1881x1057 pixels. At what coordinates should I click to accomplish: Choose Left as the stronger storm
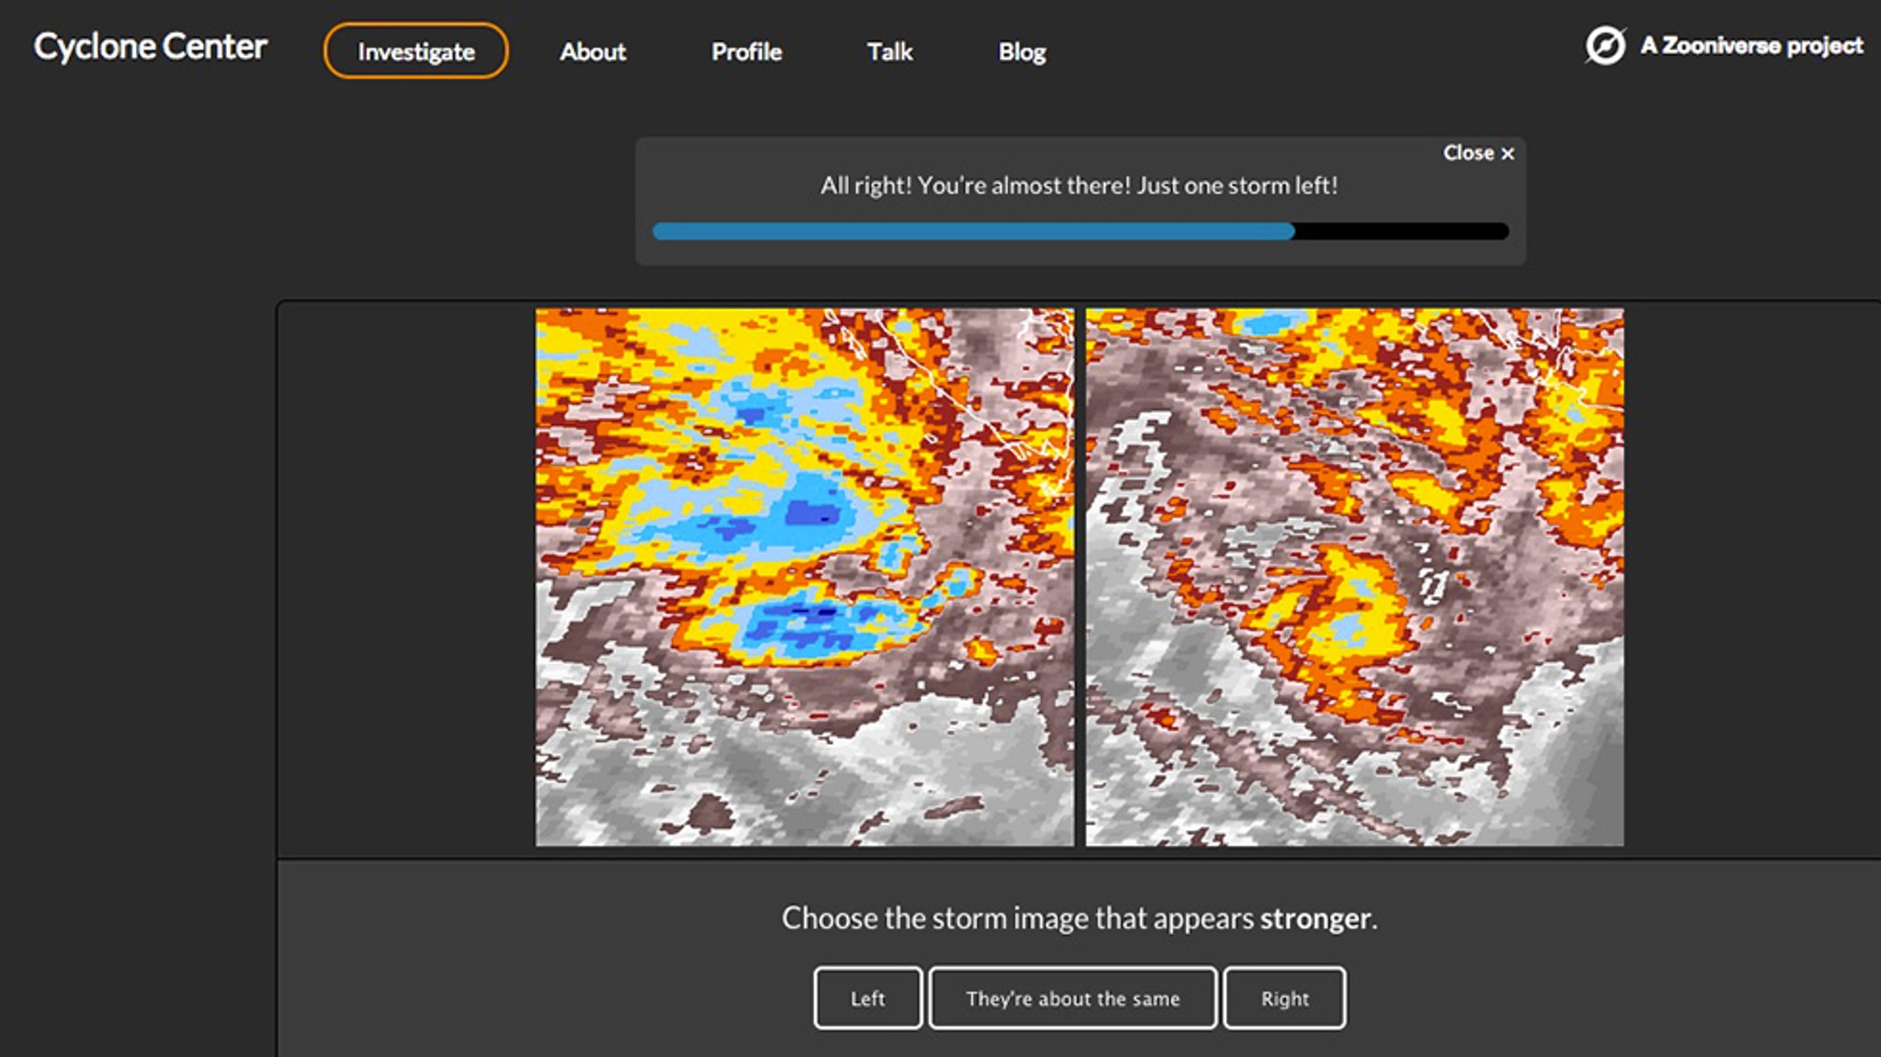tap(867, 997)
